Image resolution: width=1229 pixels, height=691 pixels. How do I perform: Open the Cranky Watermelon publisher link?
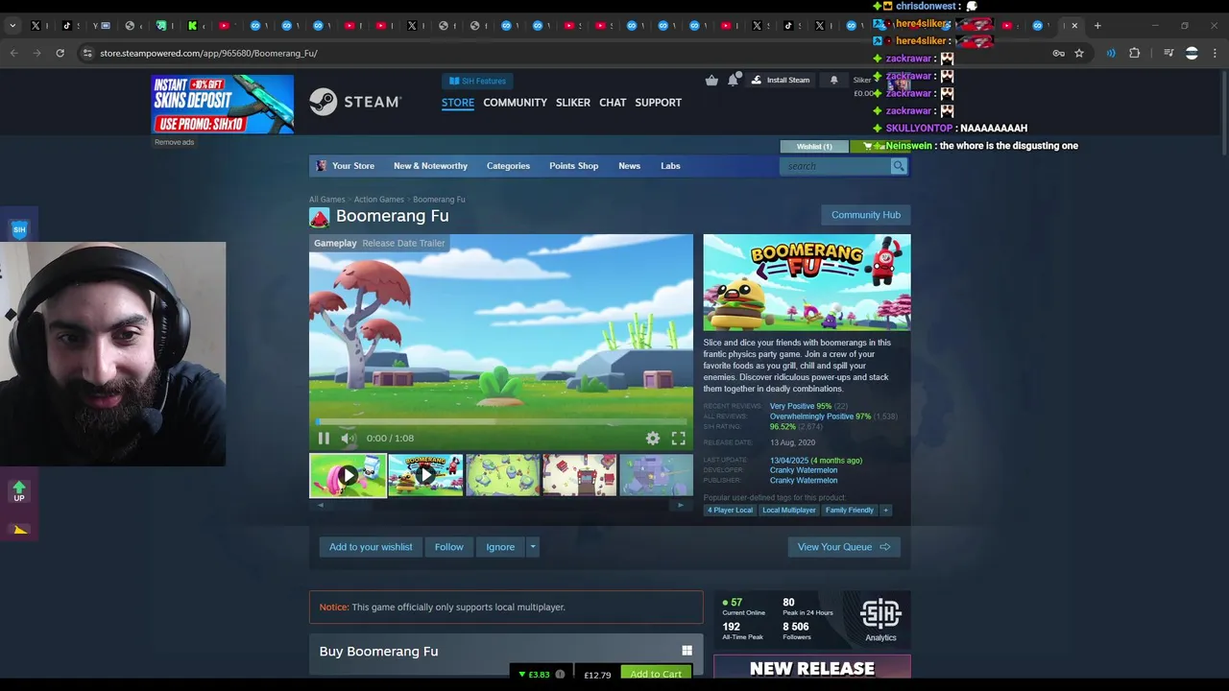804,480
